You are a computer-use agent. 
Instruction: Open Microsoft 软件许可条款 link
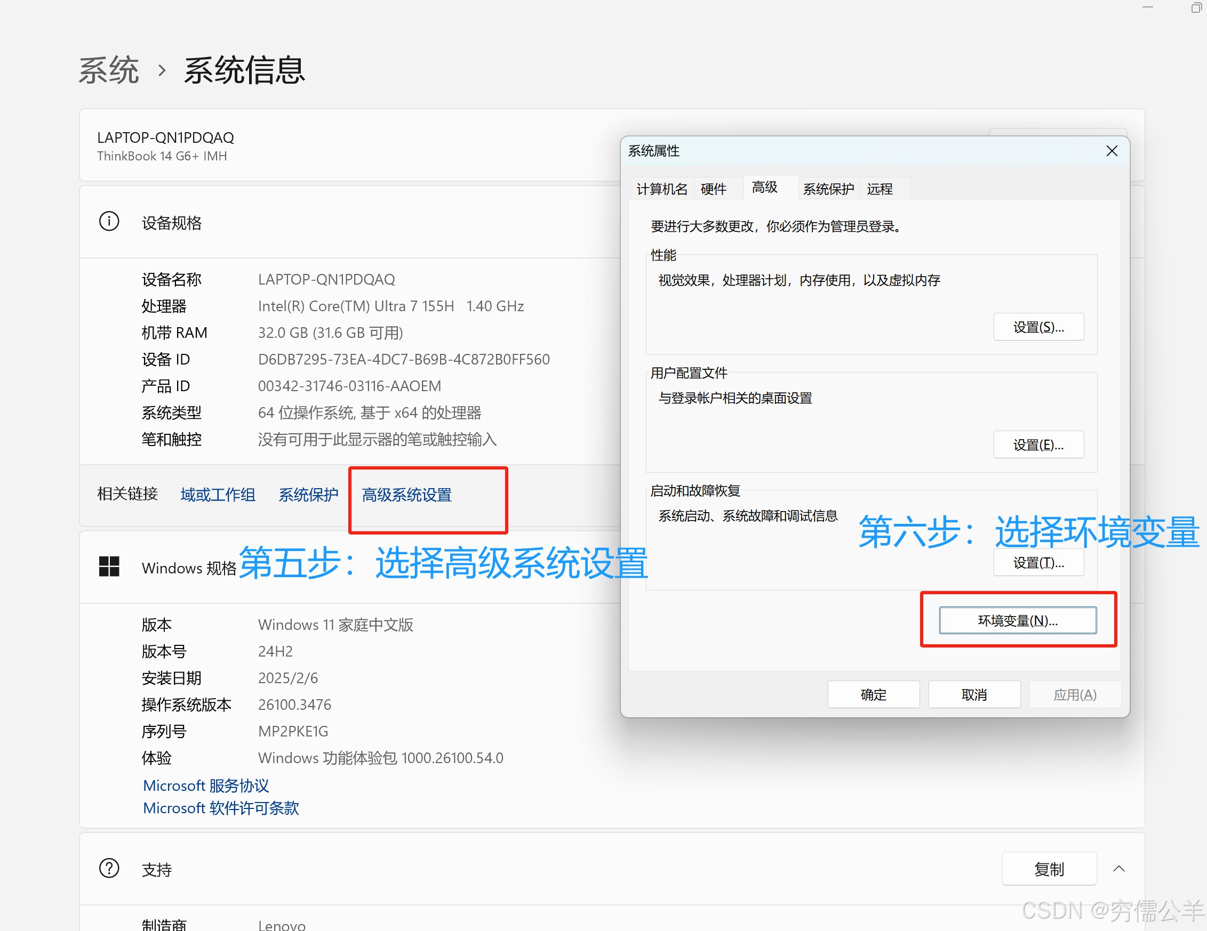pyautogui.click(x=220, y=808)
